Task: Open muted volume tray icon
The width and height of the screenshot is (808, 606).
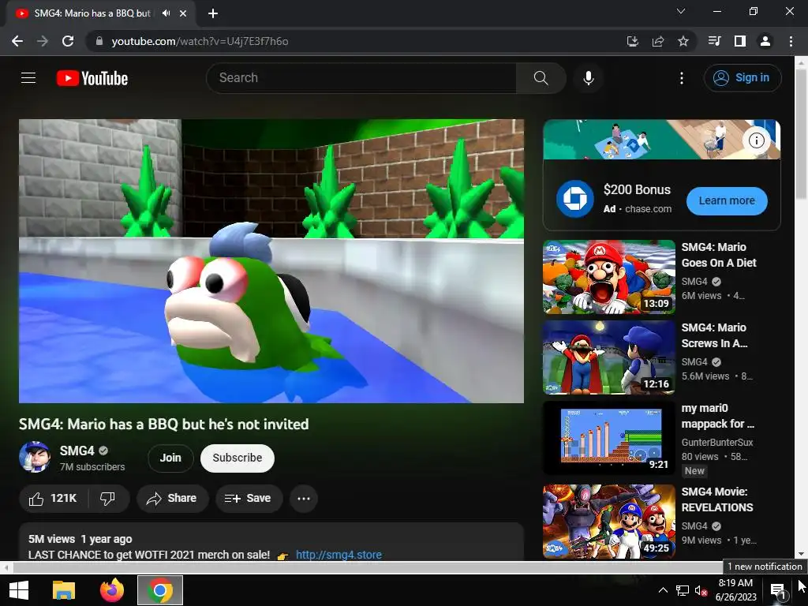Action: click(701, 590)
